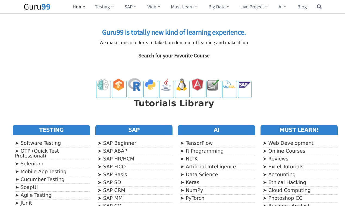This screenshot has height=206, width=345.
Task: Open the Software Testing tutorial link
Action: pyautogui.click(x=41, y=143)
